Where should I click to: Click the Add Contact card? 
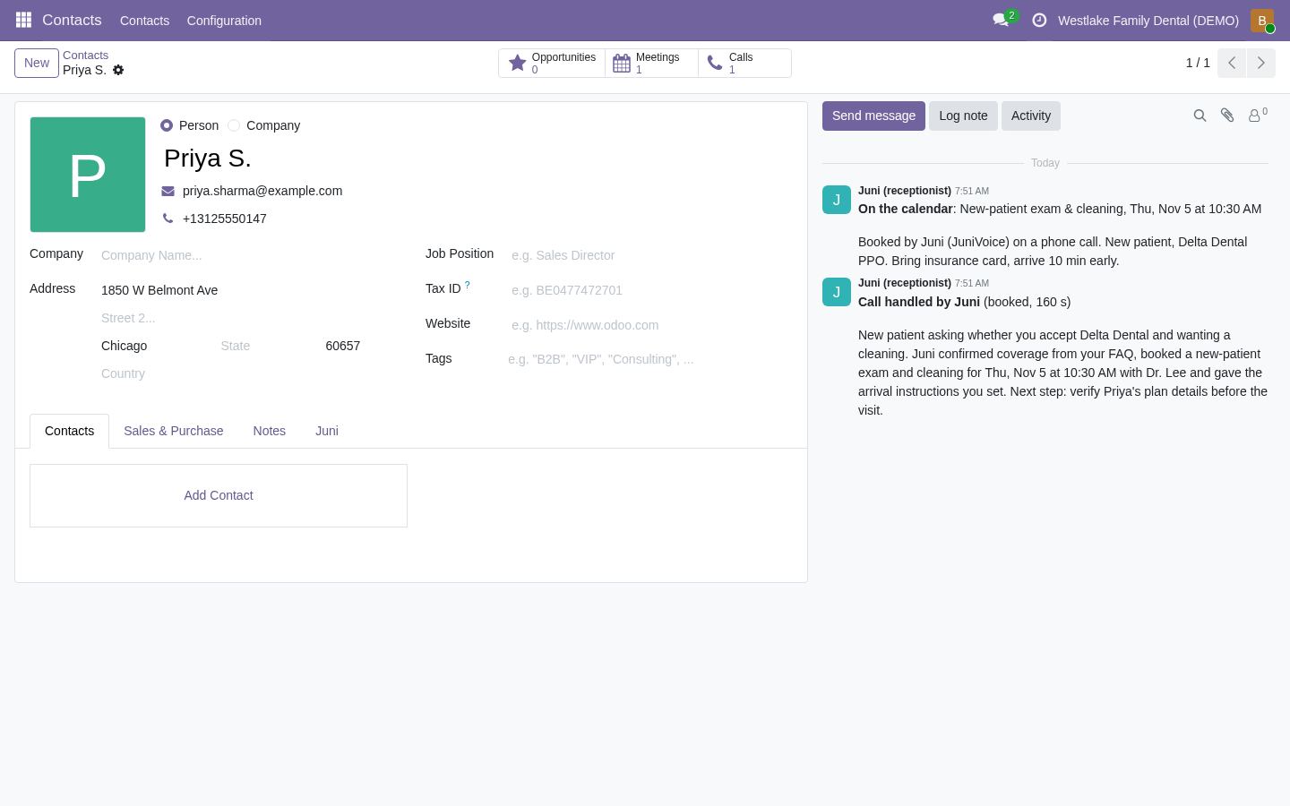click(219, 495)
